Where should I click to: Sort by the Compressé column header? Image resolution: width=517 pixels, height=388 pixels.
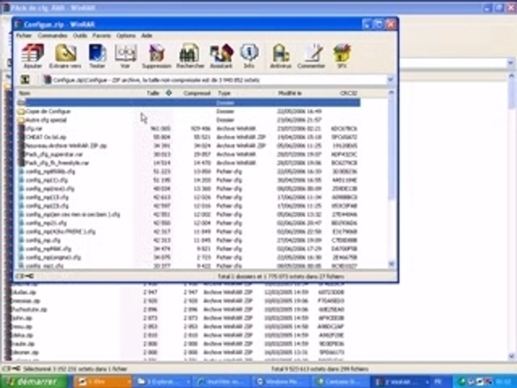point(197,93)
